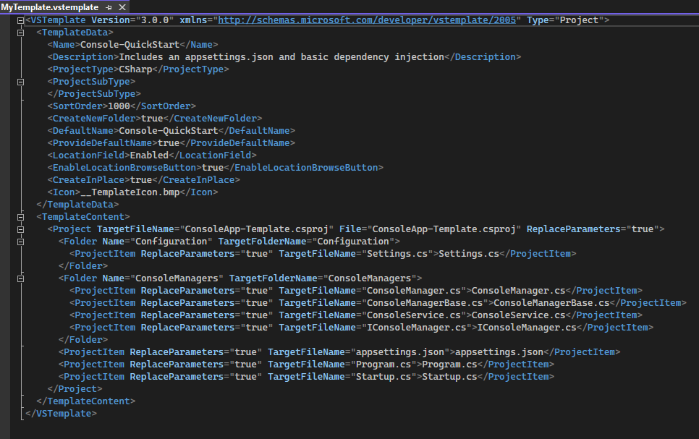699x439 pixels.
Task: Collapse the ProjectSubType element
Action: [x=20, y=82]
